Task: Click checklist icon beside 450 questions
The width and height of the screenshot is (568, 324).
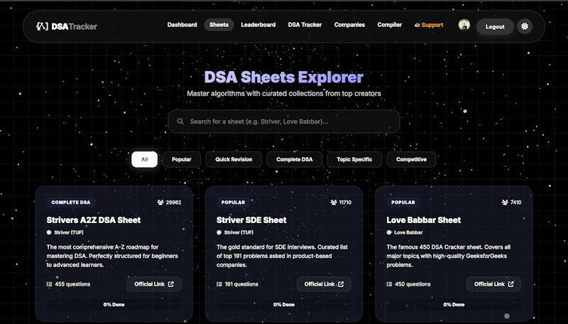Action: [x=389, y=284]
